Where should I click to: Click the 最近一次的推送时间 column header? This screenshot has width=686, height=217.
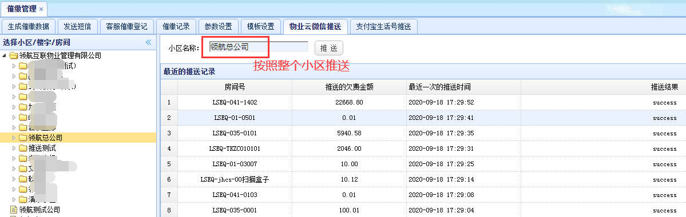pos(464,87)
